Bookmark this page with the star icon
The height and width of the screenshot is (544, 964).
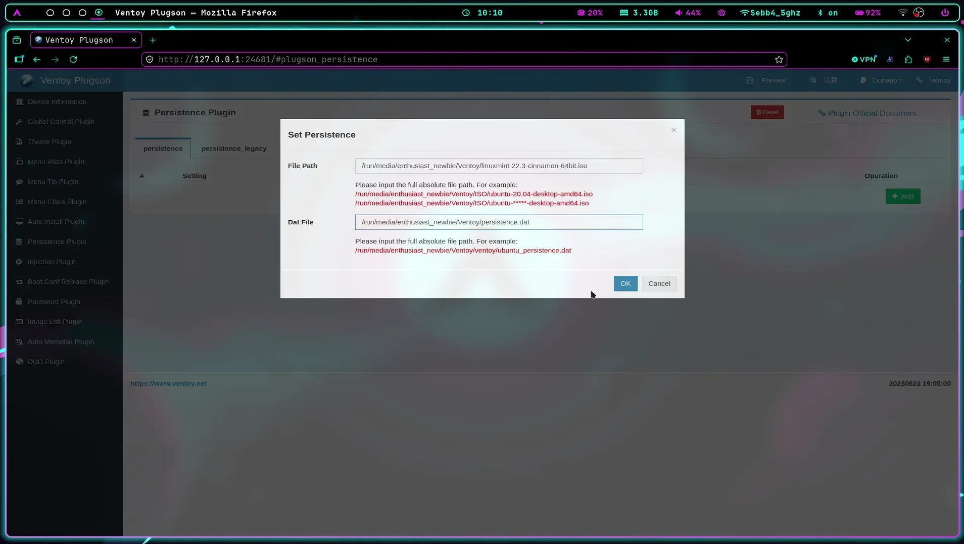click(x=779, y=60)
